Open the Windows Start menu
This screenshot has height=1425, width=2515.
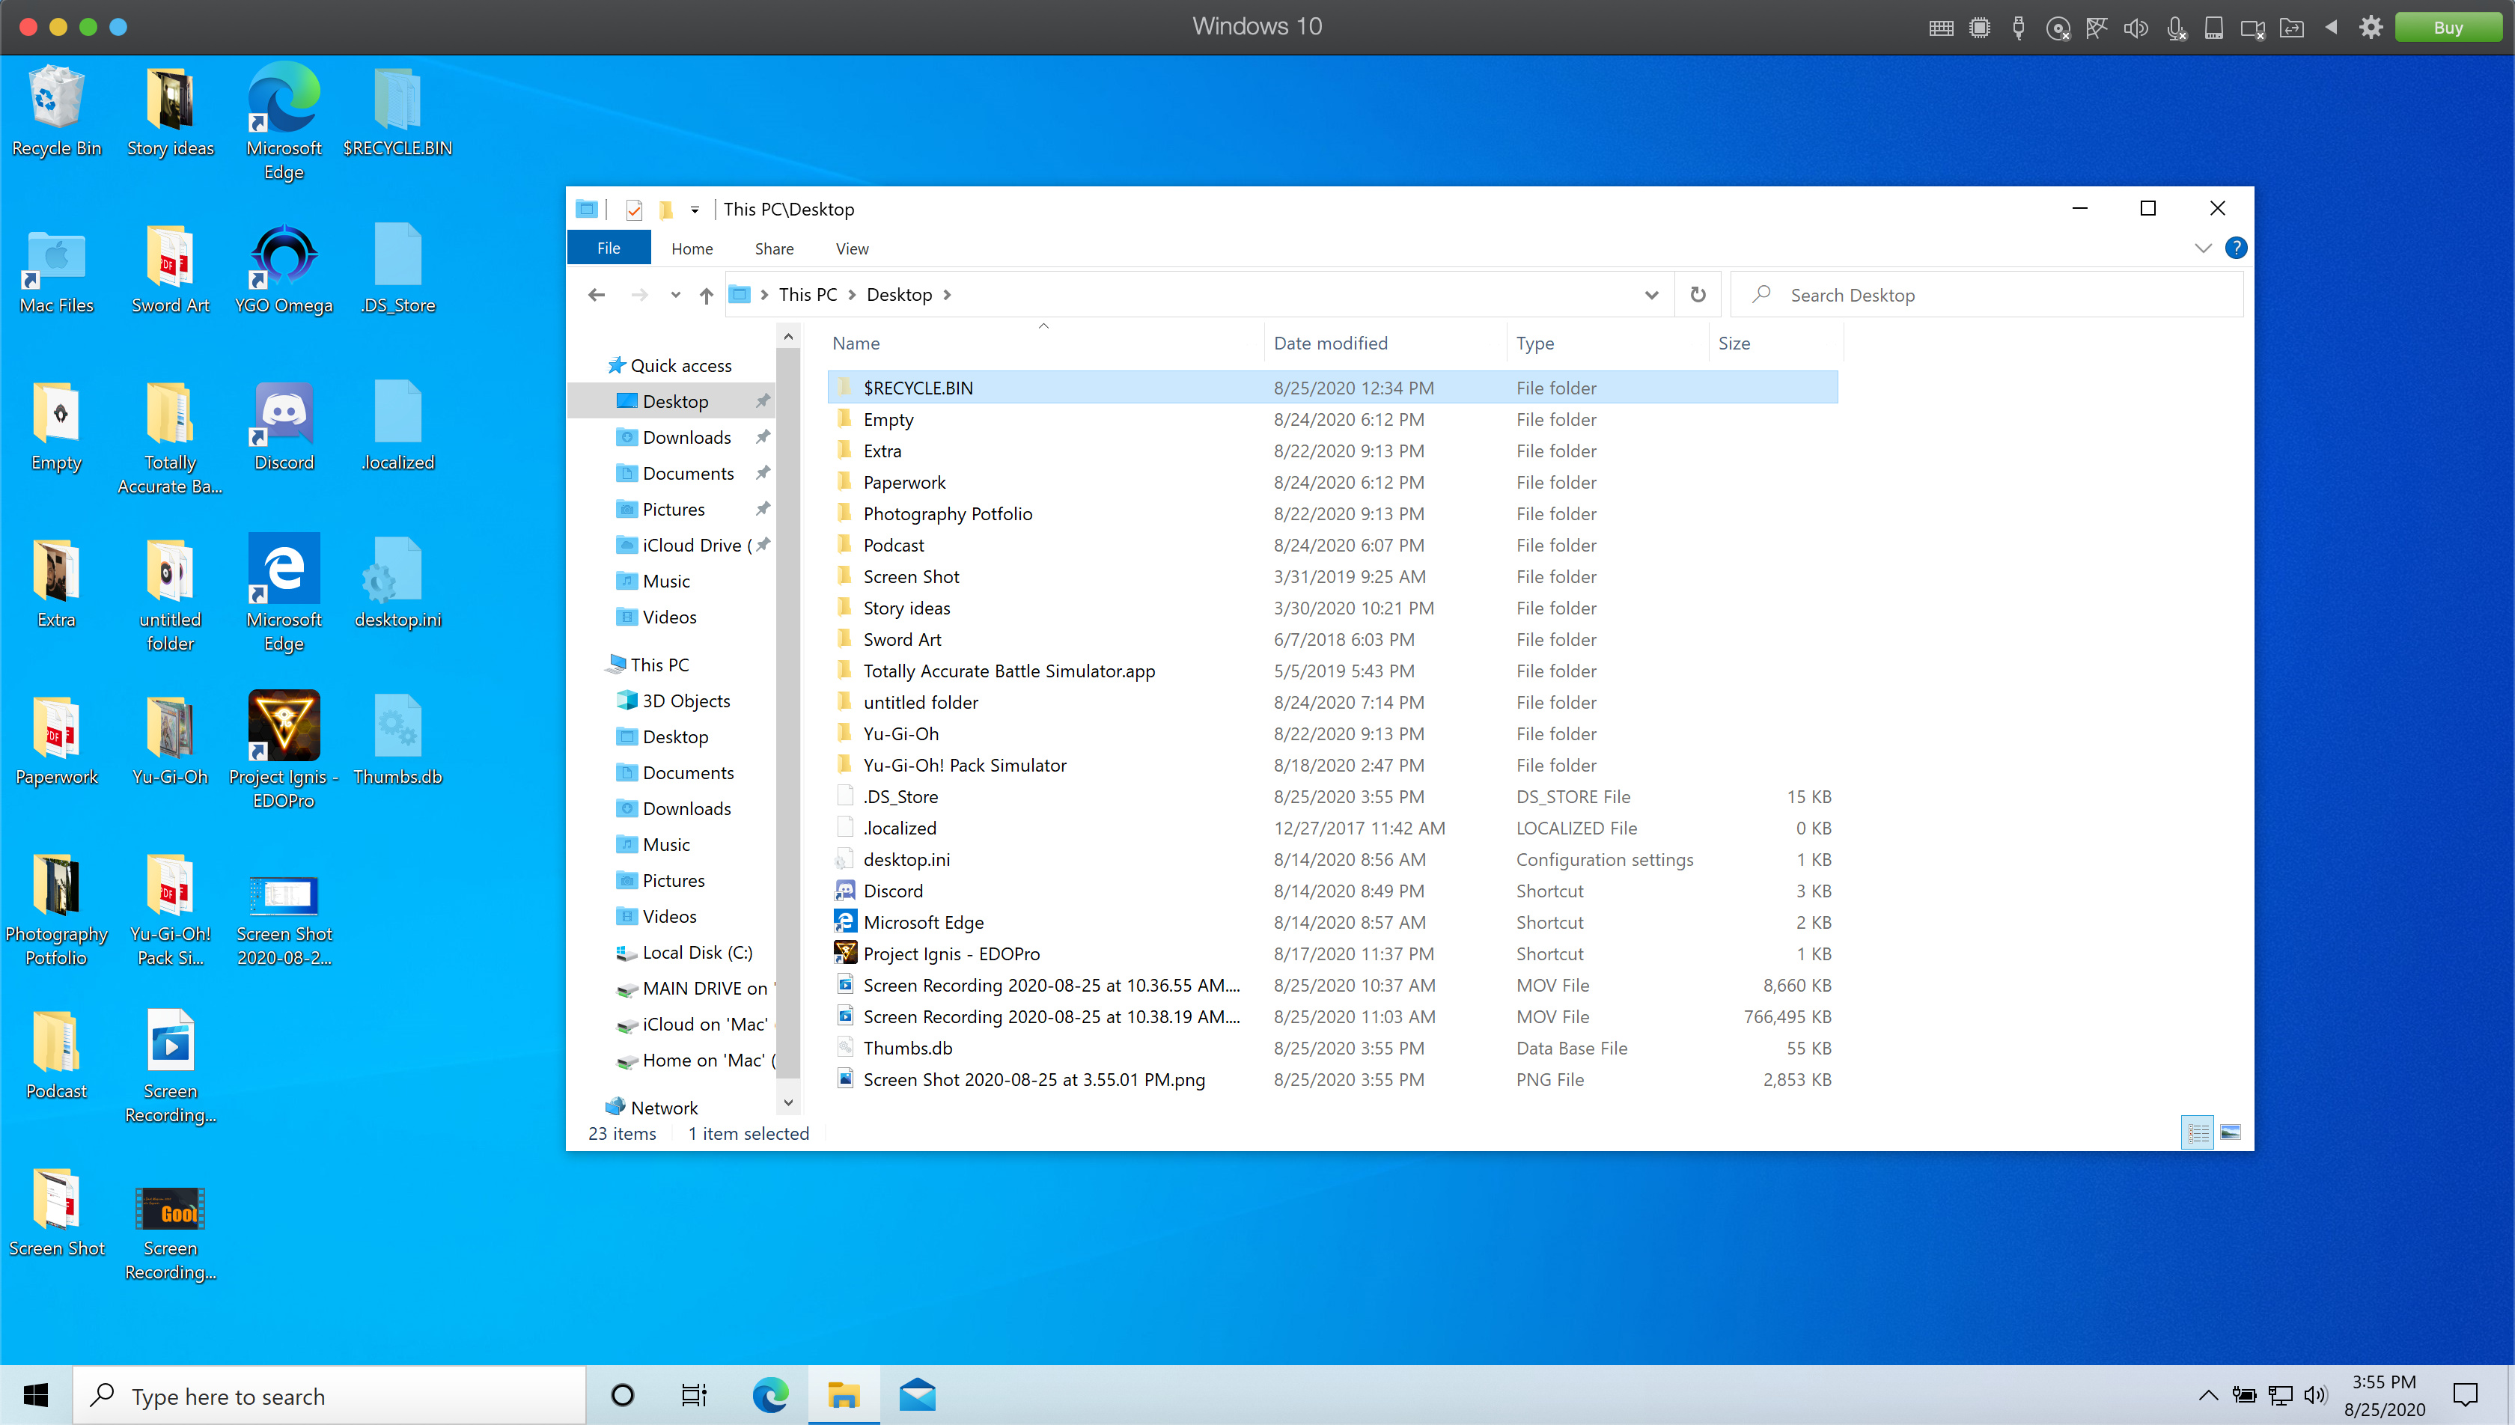tap(35, 1394)
